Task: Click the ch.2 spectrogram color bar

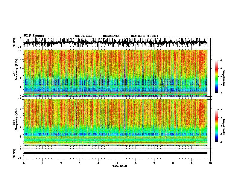Action: pos(216,126)
